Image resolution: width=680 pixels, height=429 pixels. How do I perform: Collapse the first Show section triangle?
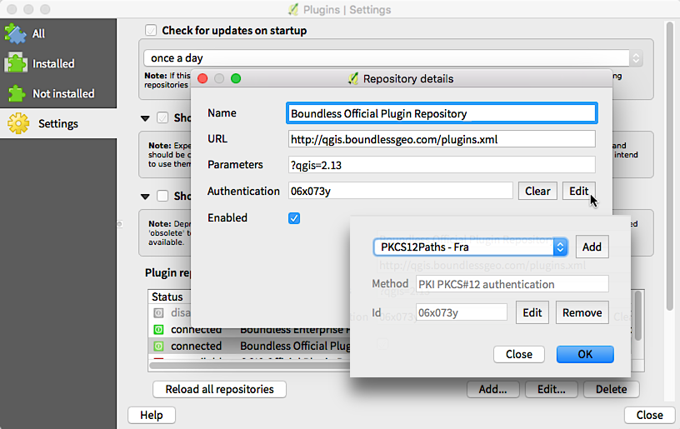tap(145, 118)
